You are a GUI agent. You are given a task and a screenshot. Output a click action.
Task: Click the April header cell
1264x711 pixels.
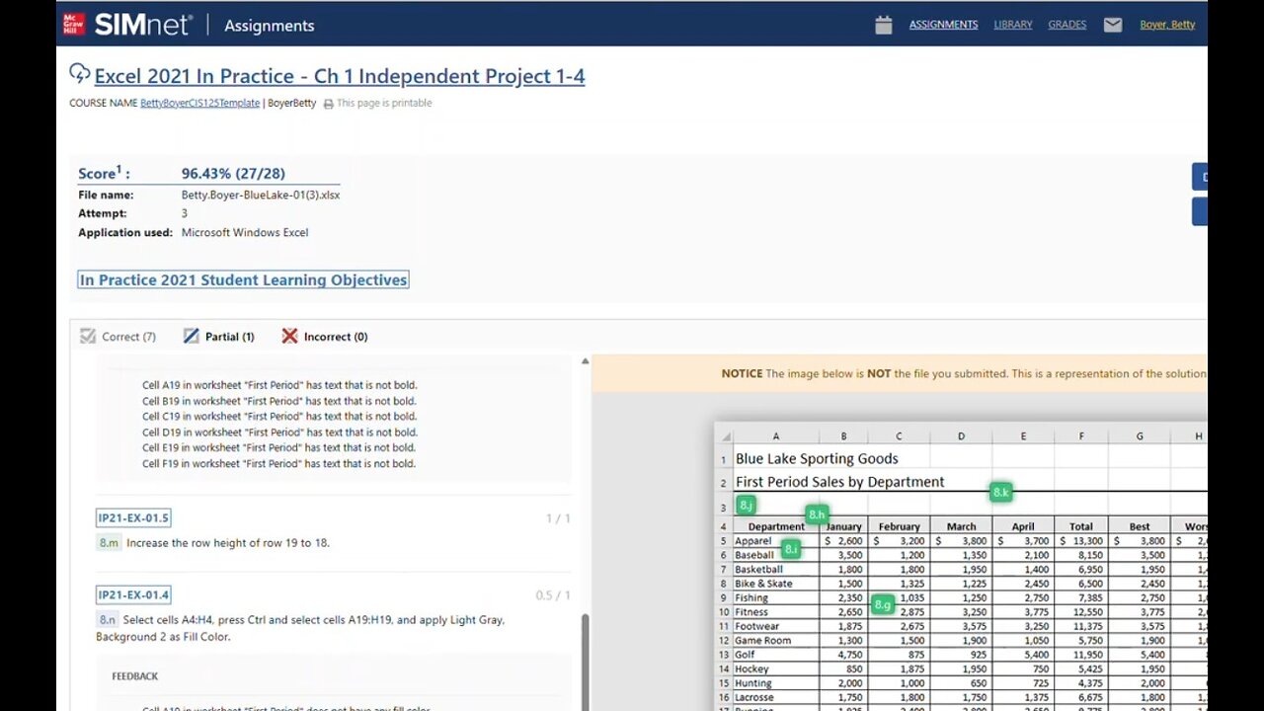pos(1023,526)
